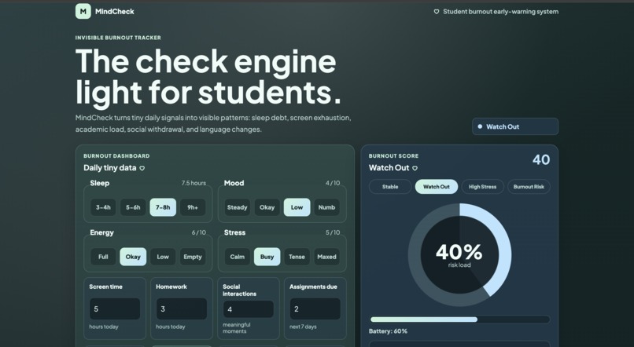This screenshot has height=347, width=634.
Task: Click the burnout score value 40
Action: pos(541,160)
